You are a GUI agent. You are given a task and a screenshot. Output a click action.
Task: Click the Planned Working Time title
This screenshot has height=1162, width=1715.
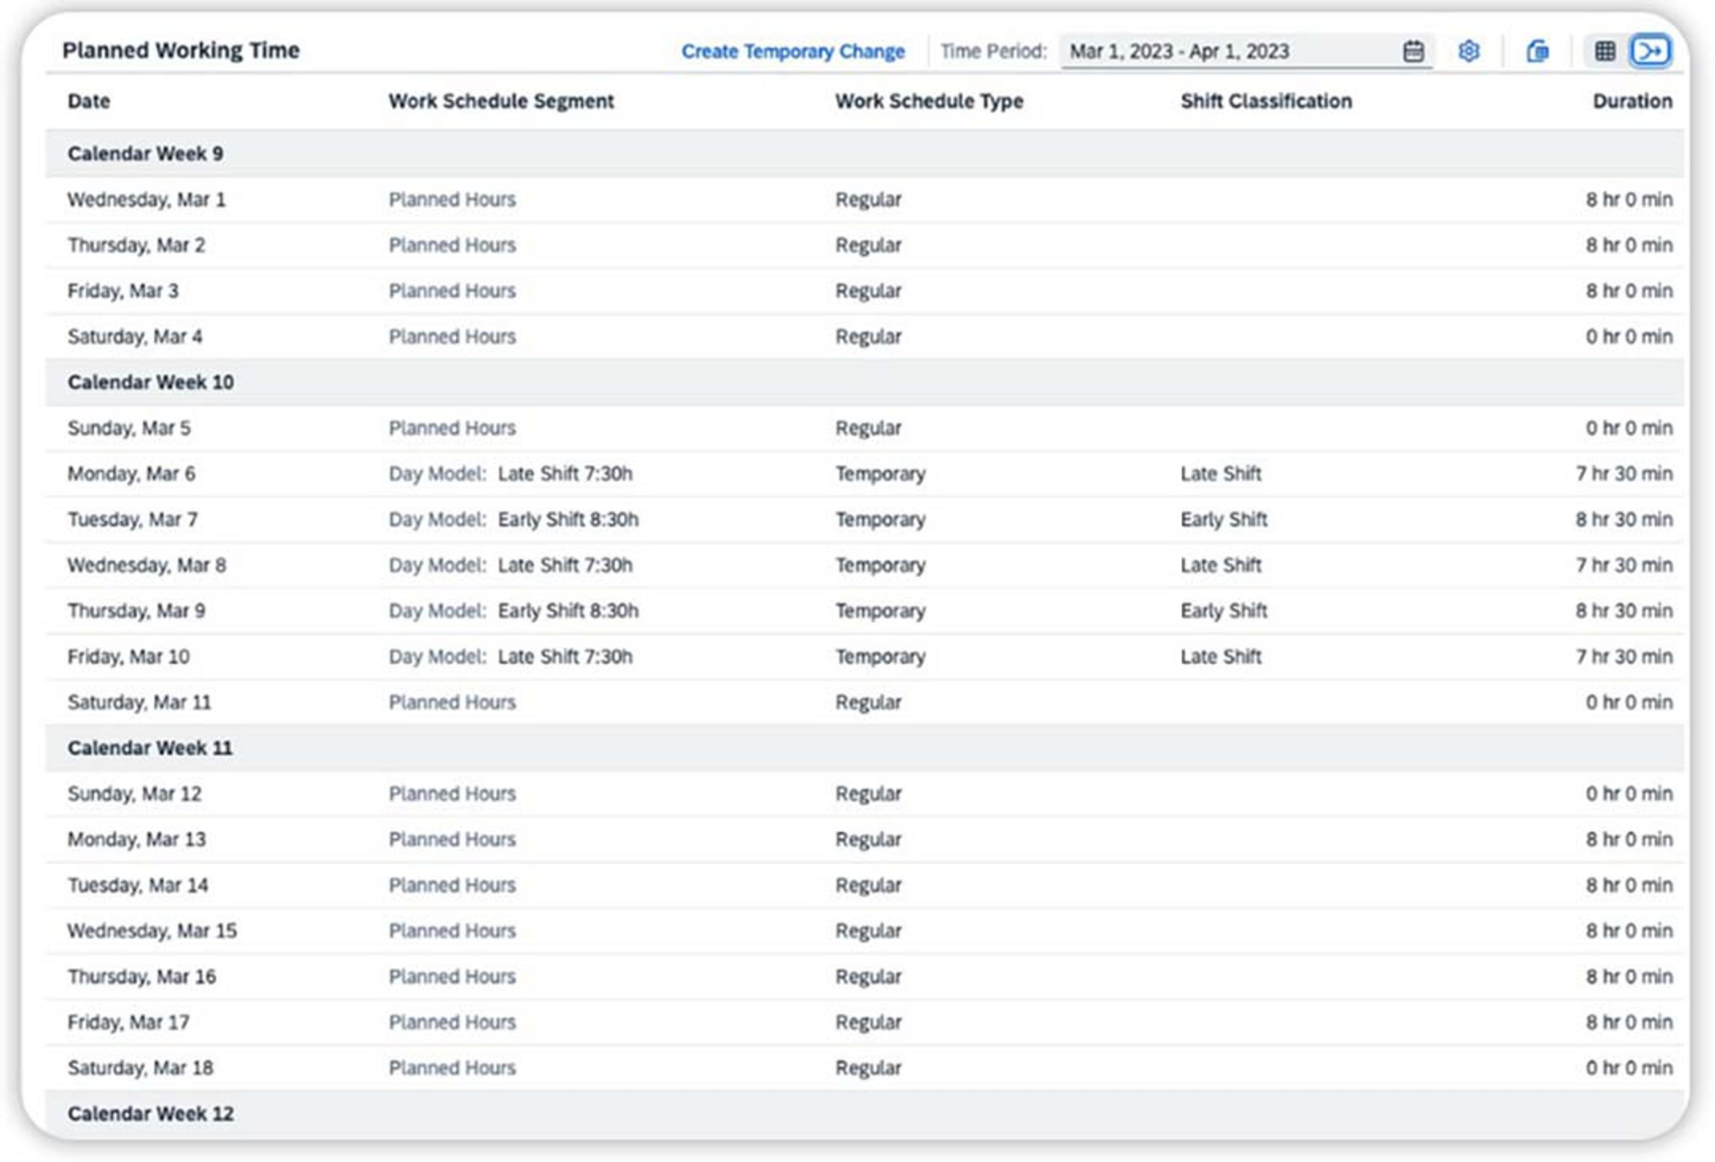181,50
